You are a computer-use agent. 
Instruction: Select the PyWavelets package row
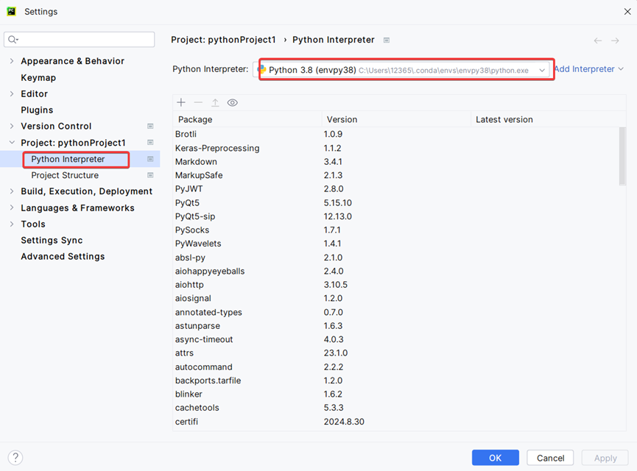[395, 244]
